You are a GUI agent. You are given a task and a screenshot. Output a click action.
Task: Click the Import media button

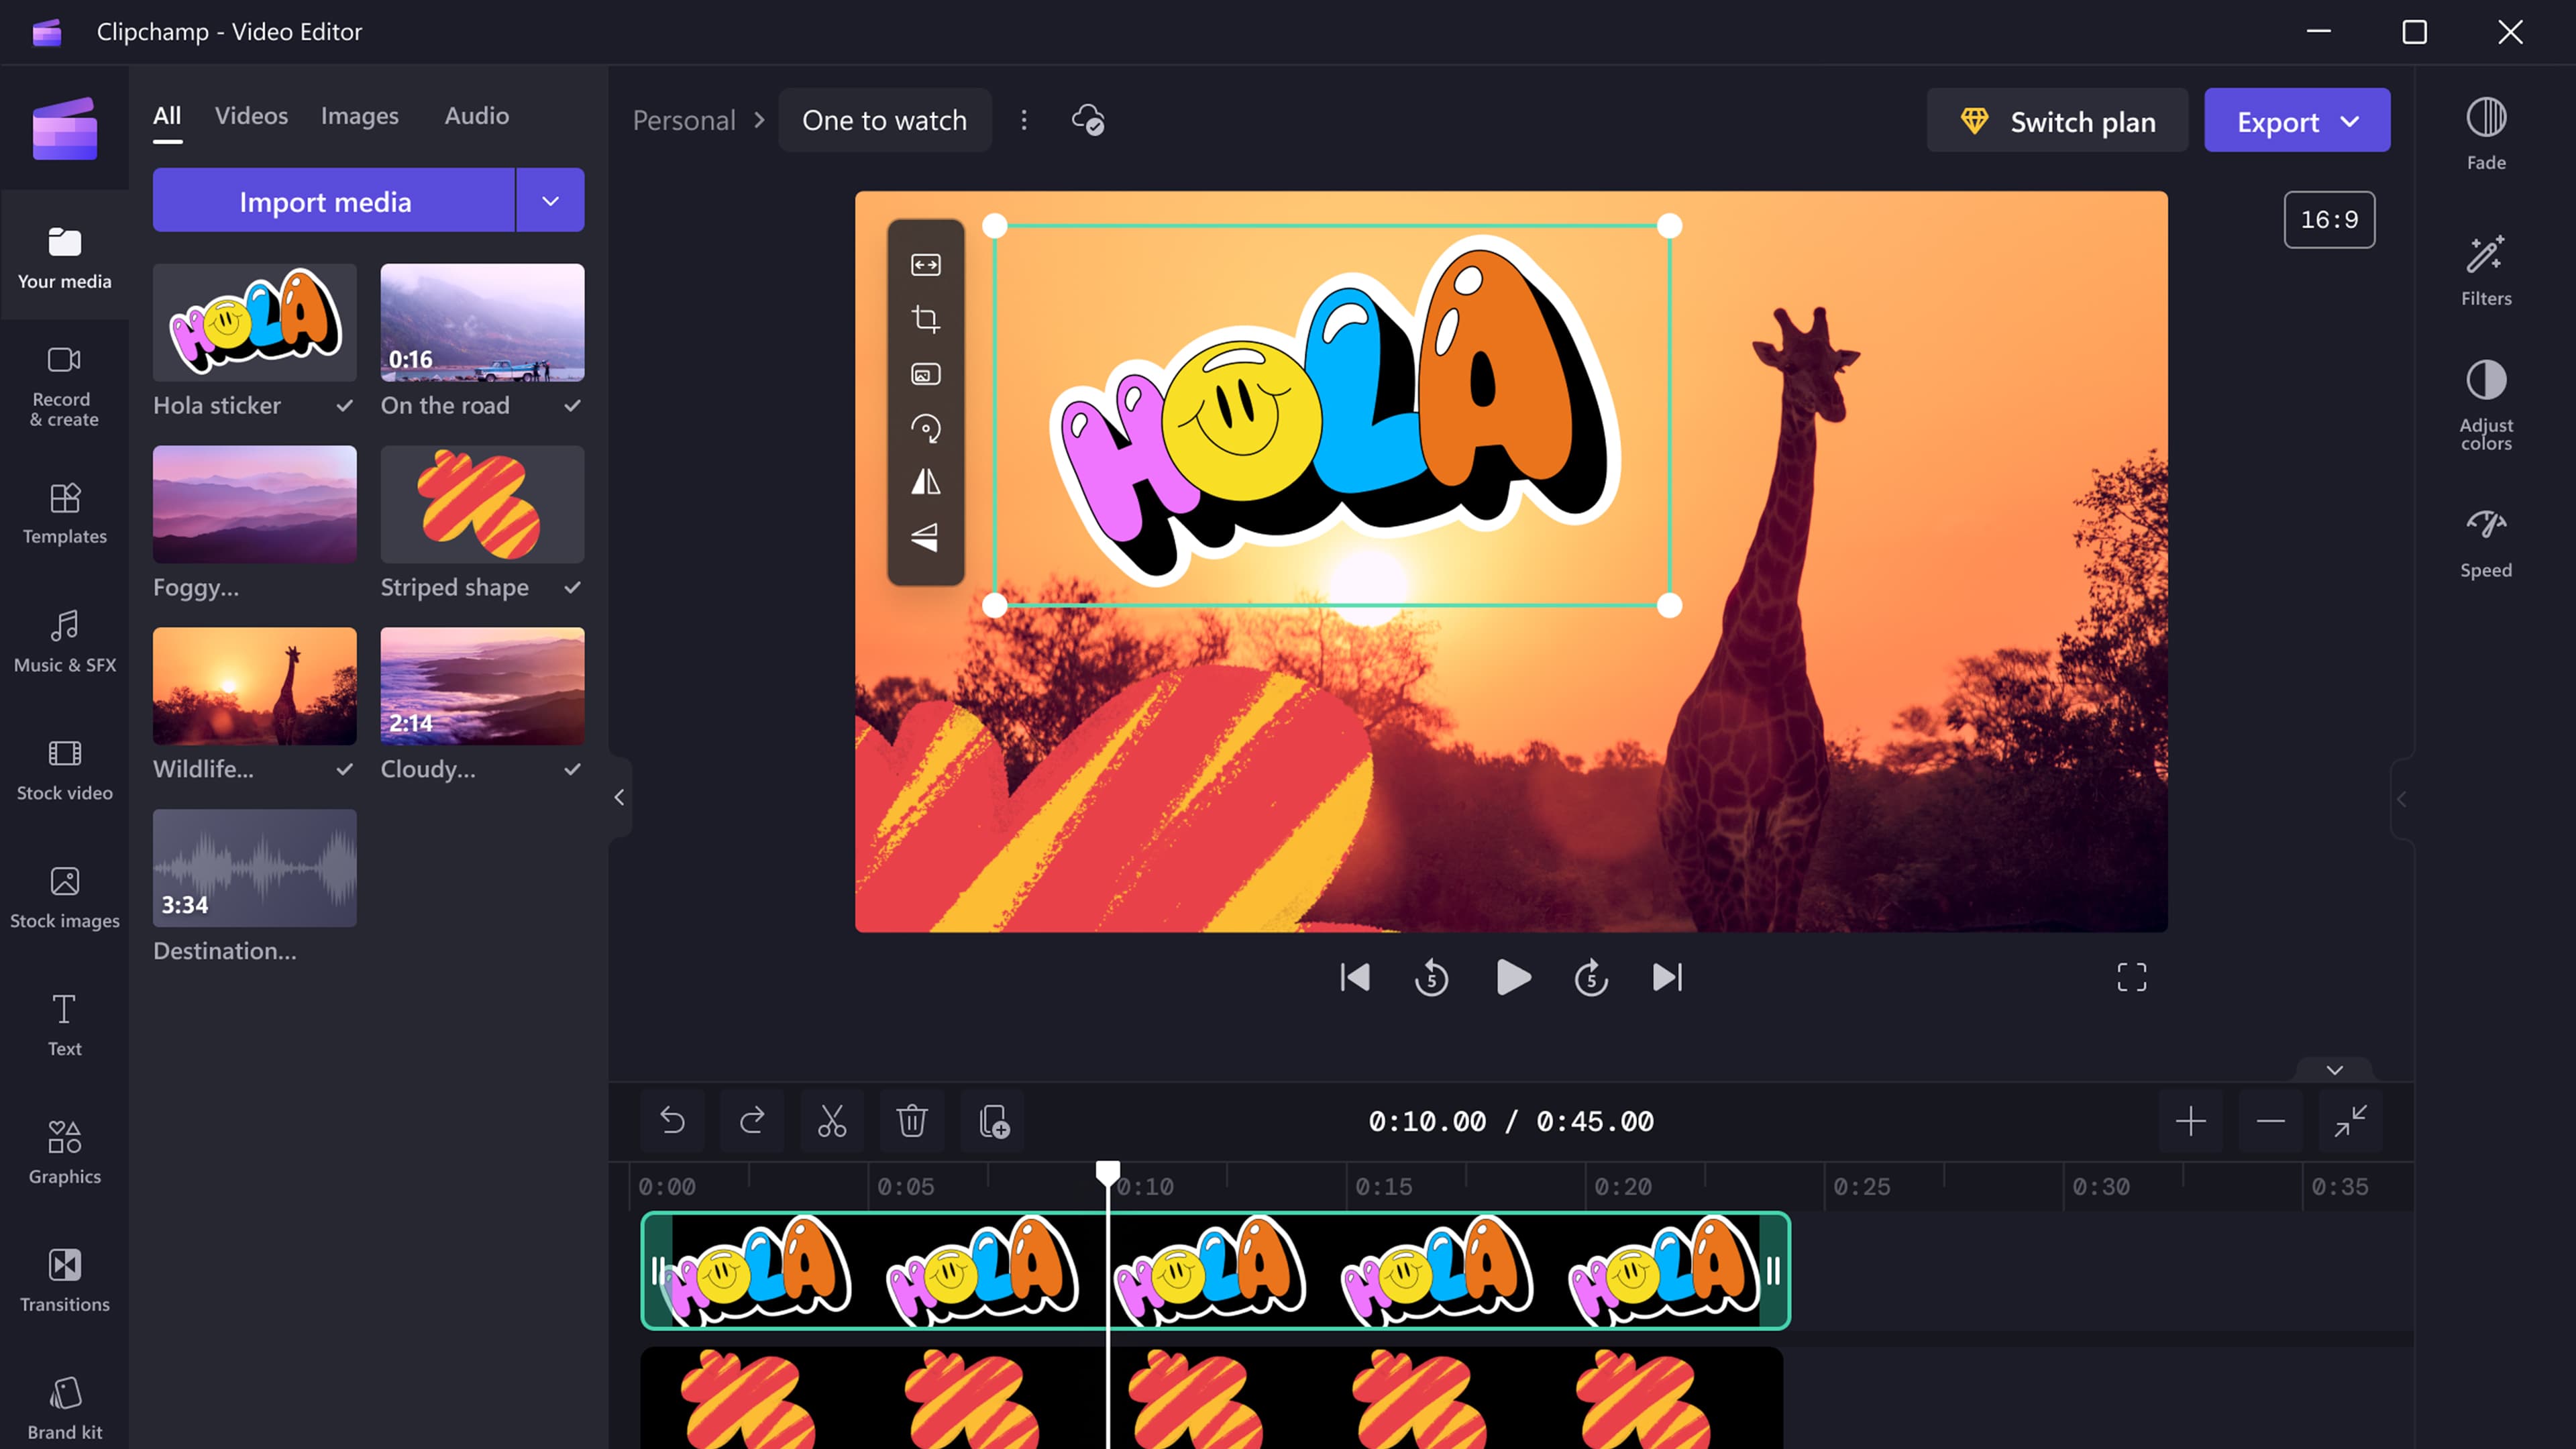tap(334, 201)
